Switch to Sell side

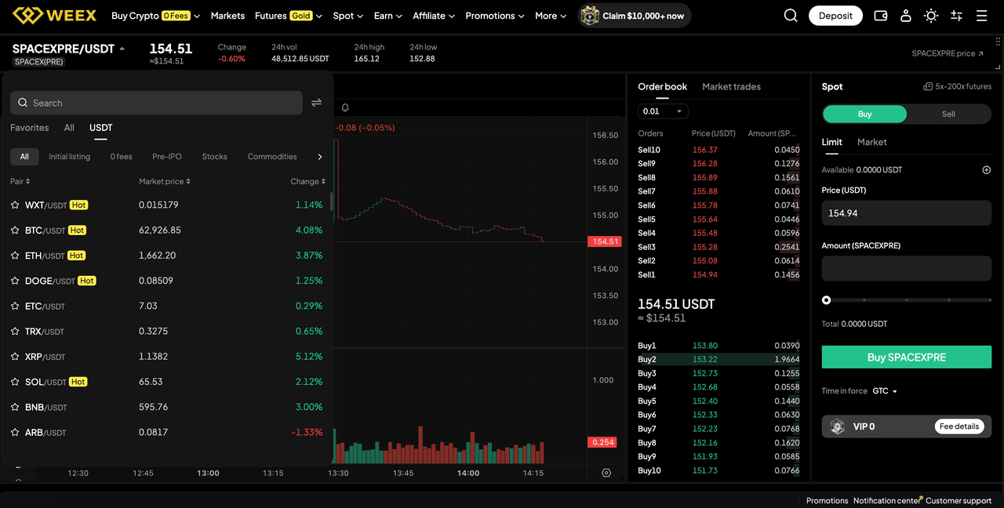(x=948, y=114)
